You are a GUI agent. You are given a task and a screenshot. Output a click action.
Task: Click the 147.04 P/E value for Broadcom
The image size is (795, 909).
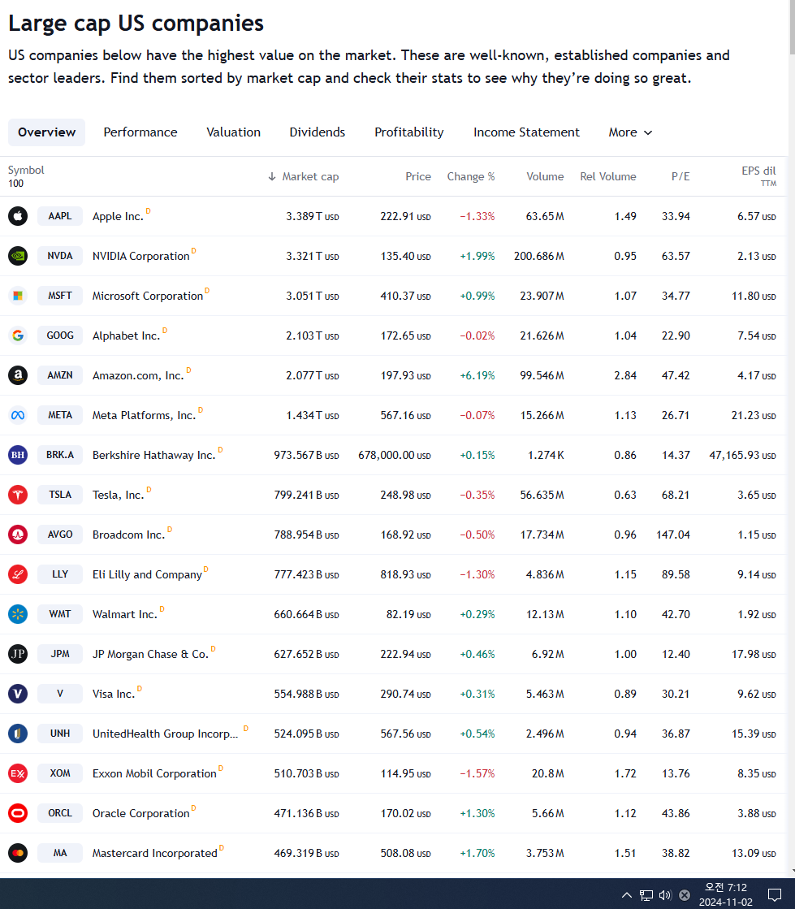click(x=673, y=535)
